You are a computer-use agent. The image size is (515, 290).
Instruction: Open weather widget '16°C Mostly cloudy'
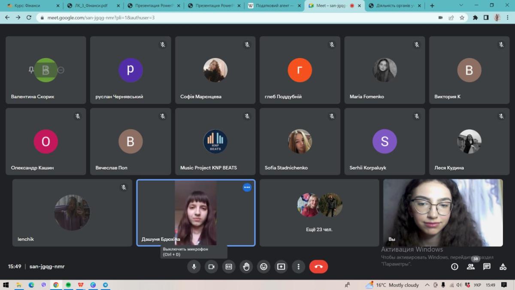pyautogui.click(x=391, y=285)
